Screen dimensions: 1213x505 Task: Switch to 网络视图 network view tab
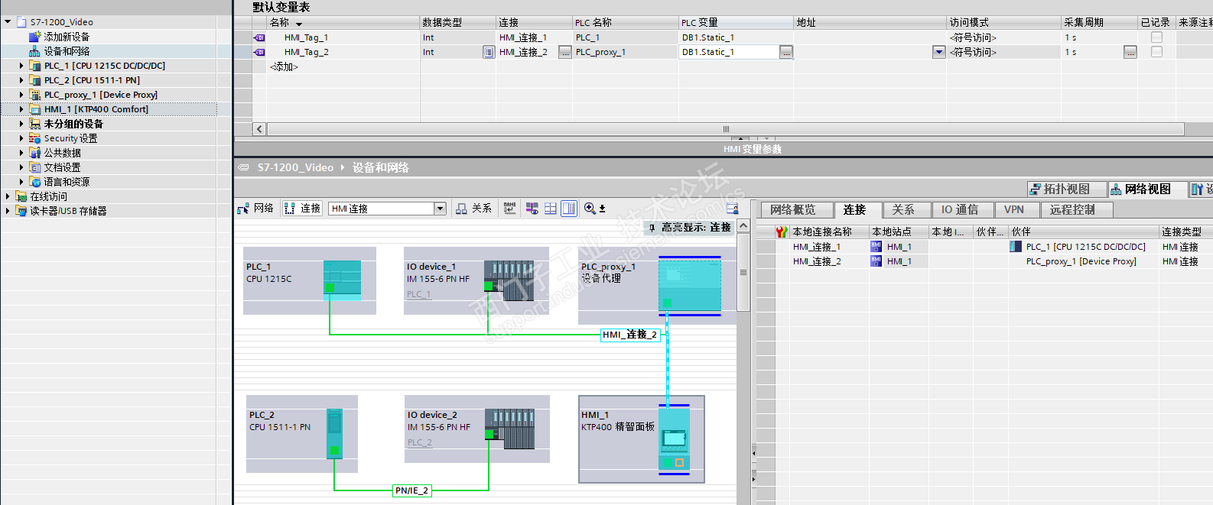[x=1147, y=189]
